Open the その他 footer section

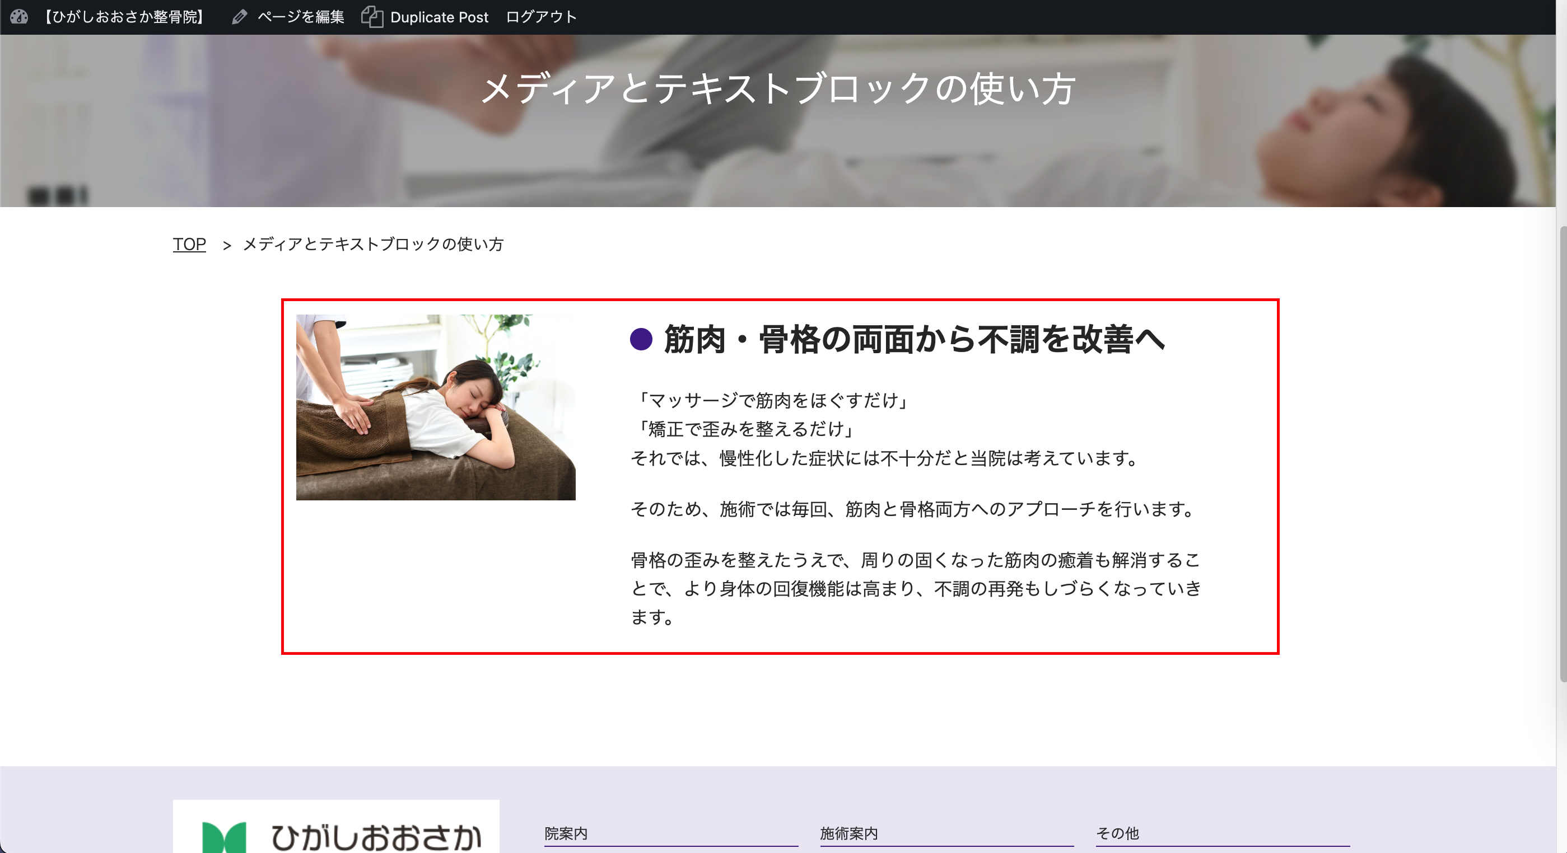1117,833
